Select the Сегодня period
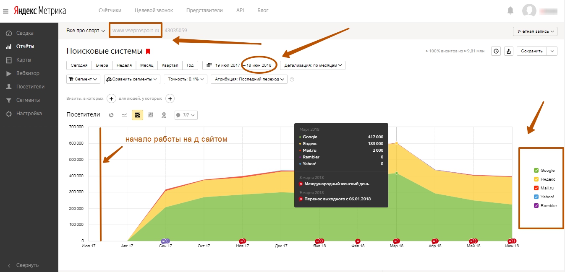 coord(79,65)
